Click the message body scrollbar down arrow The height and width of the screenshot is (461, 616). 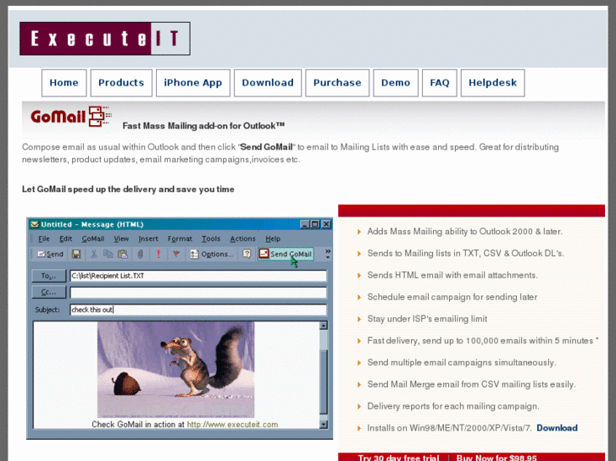[324, 424]
